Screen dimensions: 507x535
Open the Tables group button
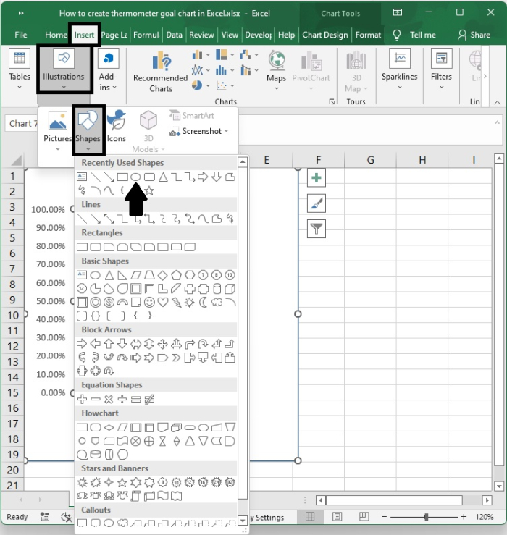(x=20, y=69)
